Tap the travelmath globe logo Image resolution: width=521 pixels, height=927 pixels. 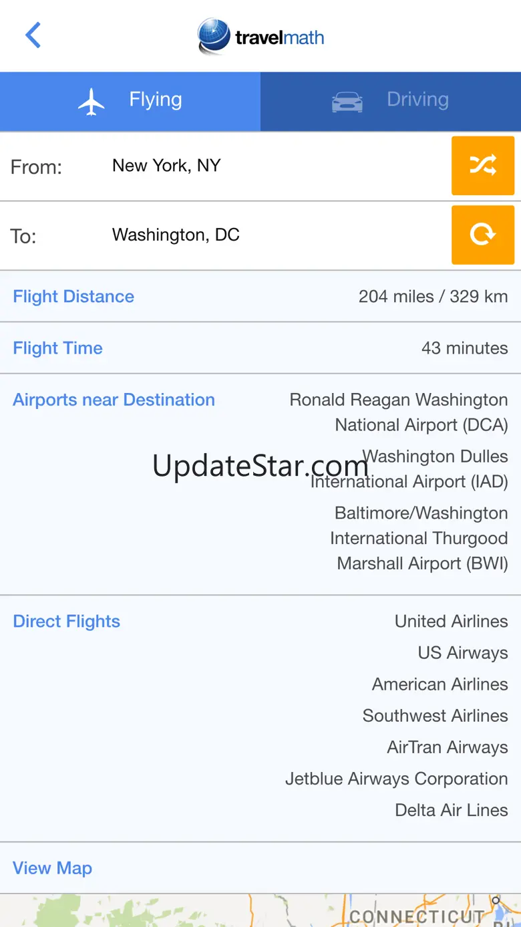tap(214, 36)
